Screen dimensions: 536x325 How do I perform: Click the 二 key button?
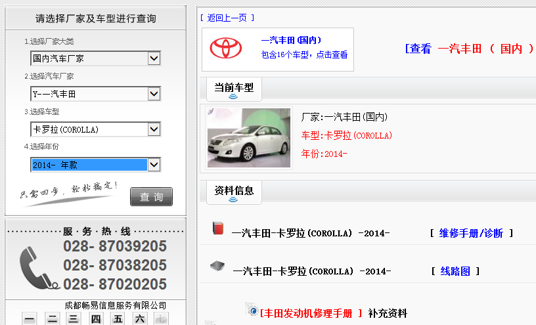point(53,319)
